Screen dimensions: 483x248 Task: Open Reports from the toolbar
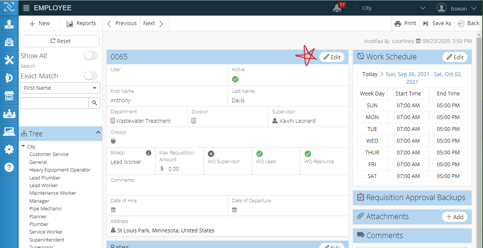tap(81, 23)
